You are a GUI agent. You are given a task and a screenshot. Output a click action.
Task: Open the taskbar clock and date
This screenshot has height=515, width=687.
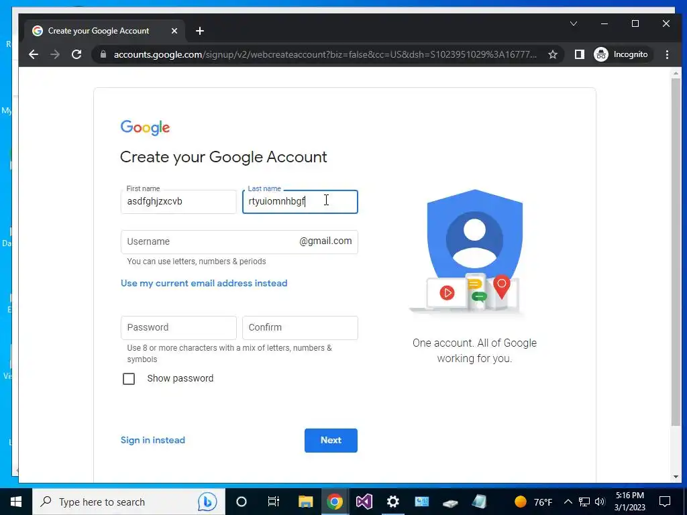(x=629, y=502)
